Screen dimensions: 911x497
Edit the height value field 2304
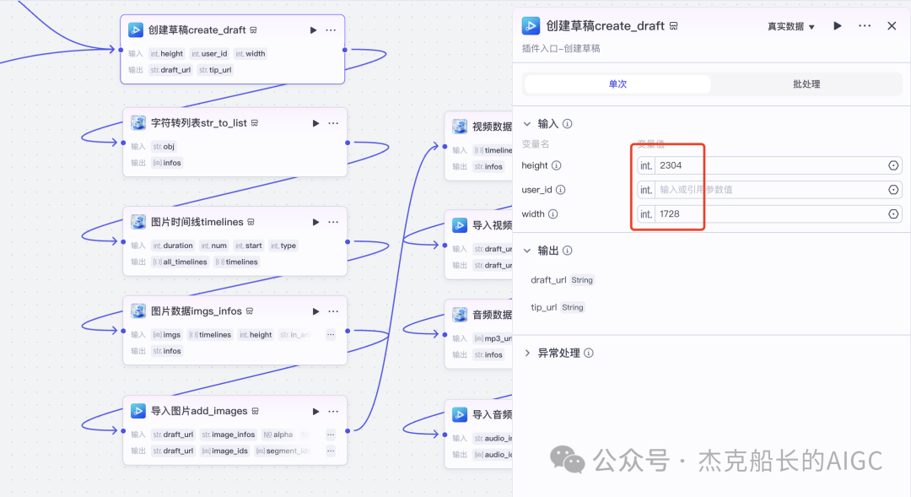point(770,165)
